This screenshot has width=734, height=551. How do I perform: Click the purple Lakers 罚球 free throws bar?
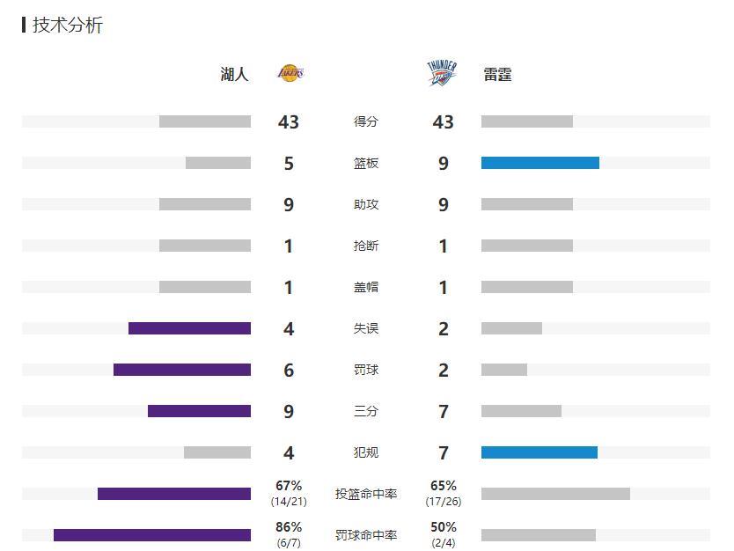point(182,370)
